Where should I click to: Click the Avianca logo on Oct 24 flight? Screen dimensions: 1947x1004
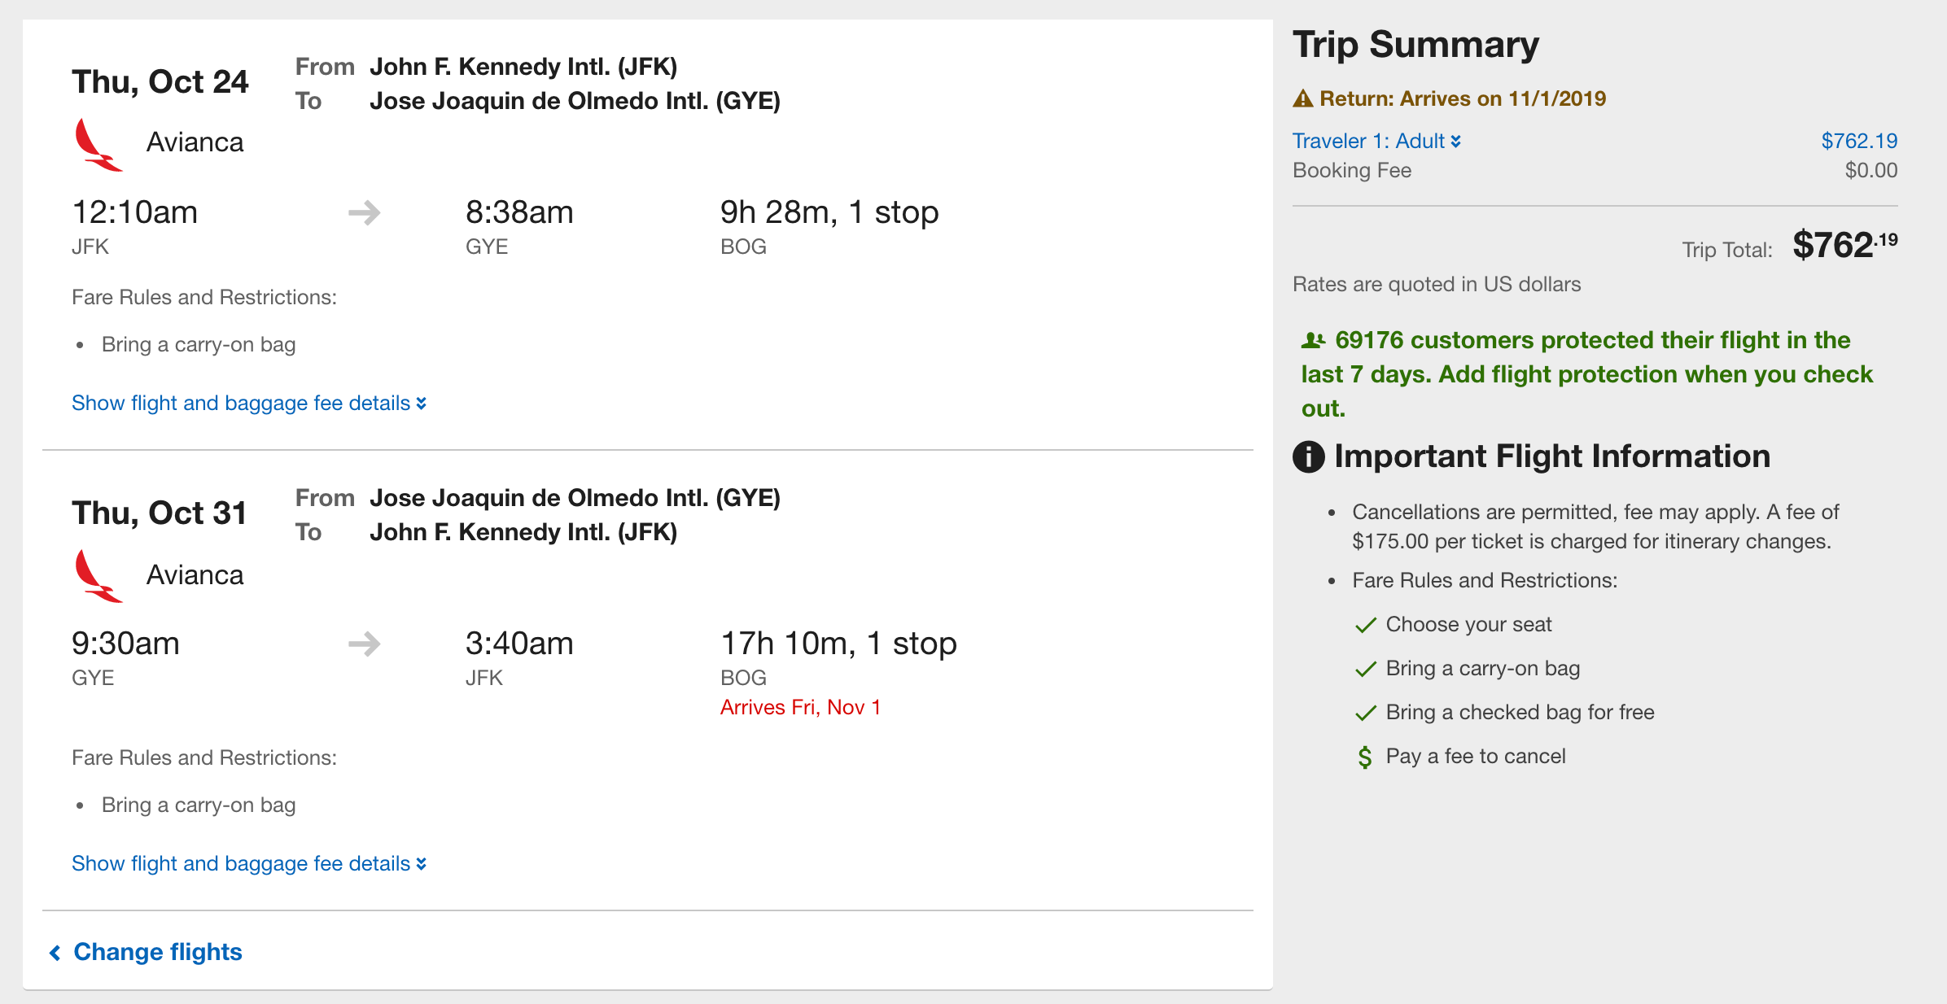tap(98, 145)
